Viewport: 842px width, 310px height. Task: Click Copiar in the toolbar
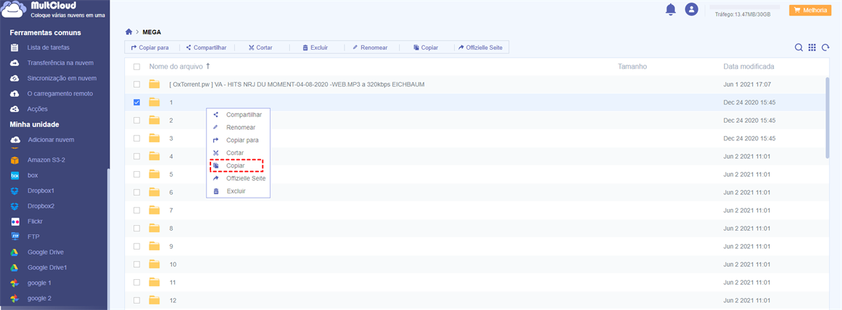pyautogui.click(x=425, y=48)
